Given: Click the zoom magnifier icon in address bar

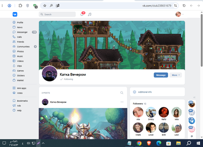Looking at the screenshot, I should click(x=51, y=6).
